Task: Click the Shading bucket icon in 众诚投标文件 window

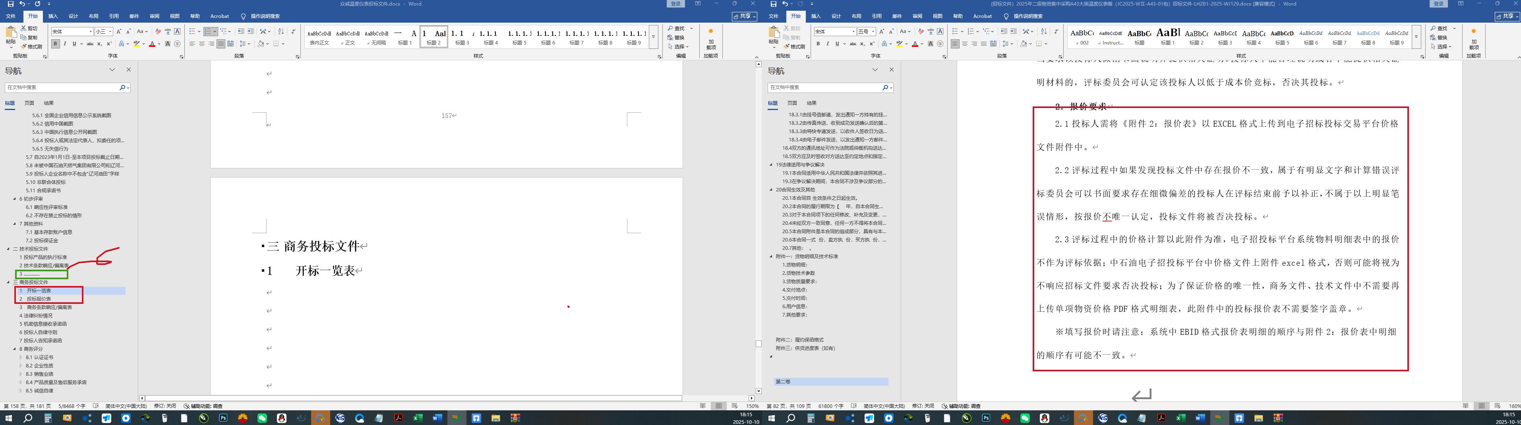Action: point(260,44)
